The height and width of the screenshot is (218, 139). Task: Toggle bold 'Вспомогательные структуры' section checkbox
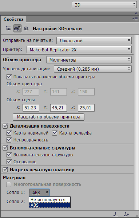pyautogui.click(x=5, y=148)
